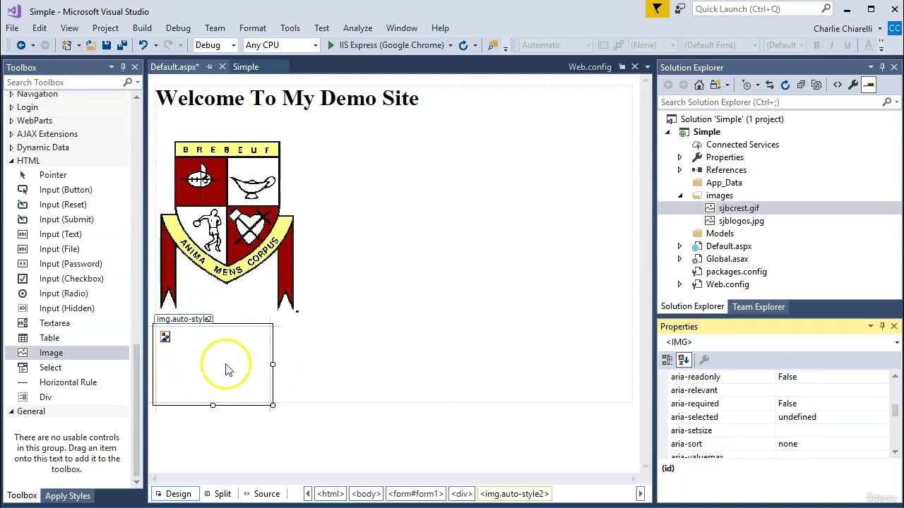Click Sync with Active Document icon
This screenshot has width=904, height=508.
pyautogui.click(x=770, y=85)
